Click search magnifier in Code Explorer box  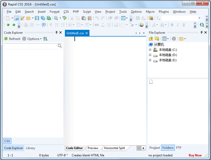[x=60, y=46]
